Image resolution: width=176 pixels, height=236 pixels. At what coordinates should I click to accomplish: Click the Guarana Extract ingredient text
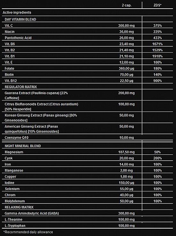click(36, 95)
